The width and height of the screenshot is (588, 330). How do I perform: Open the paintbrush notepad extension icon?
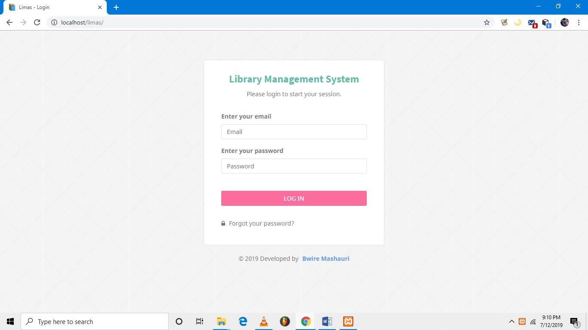(504, 22)
